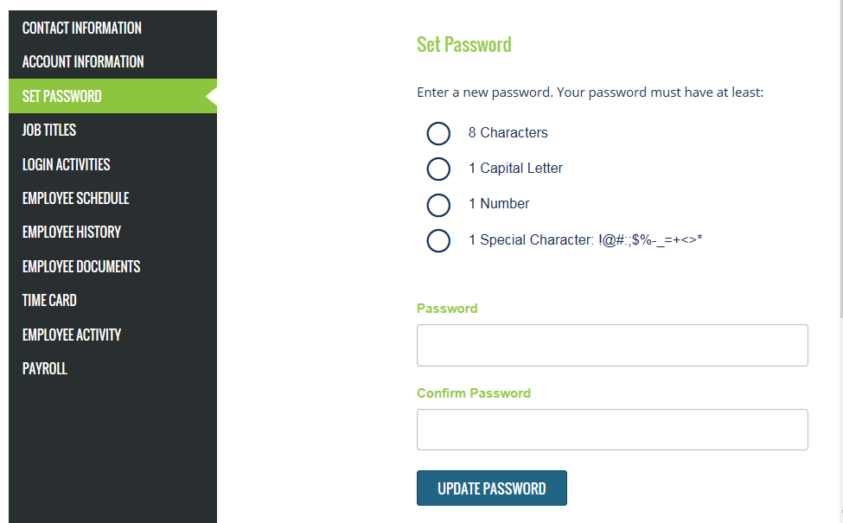Open Employee Schedule section

[76, 198]
